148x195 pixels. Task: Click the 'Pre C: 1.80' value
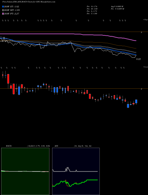click(x=92, y=14)
